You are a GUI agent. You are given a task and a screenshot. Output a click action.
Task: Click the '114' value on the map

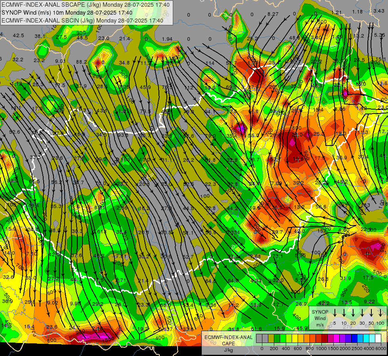pyautogui.click(x=210, y=63)
